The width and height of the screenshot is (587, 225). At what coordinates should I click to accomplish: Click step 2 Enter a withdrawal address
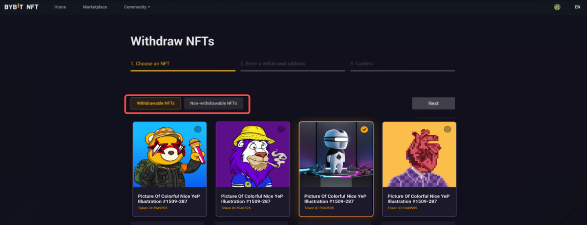click(273, 64)
